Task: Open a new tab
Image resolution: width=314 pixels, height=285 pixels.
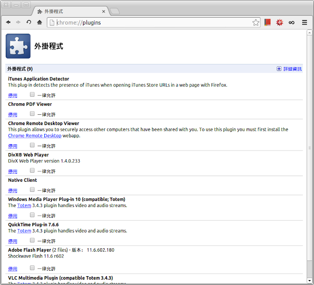Action: [115, 11]
